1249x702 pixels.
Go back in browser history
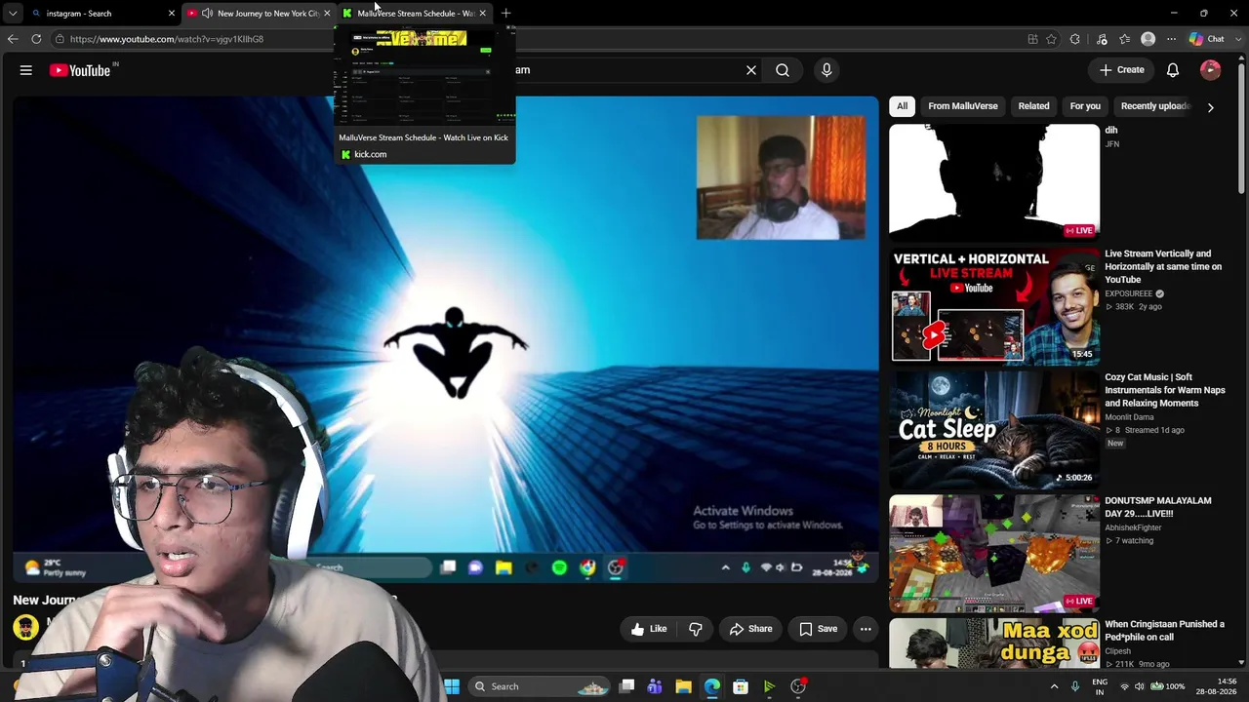[13, 39]
